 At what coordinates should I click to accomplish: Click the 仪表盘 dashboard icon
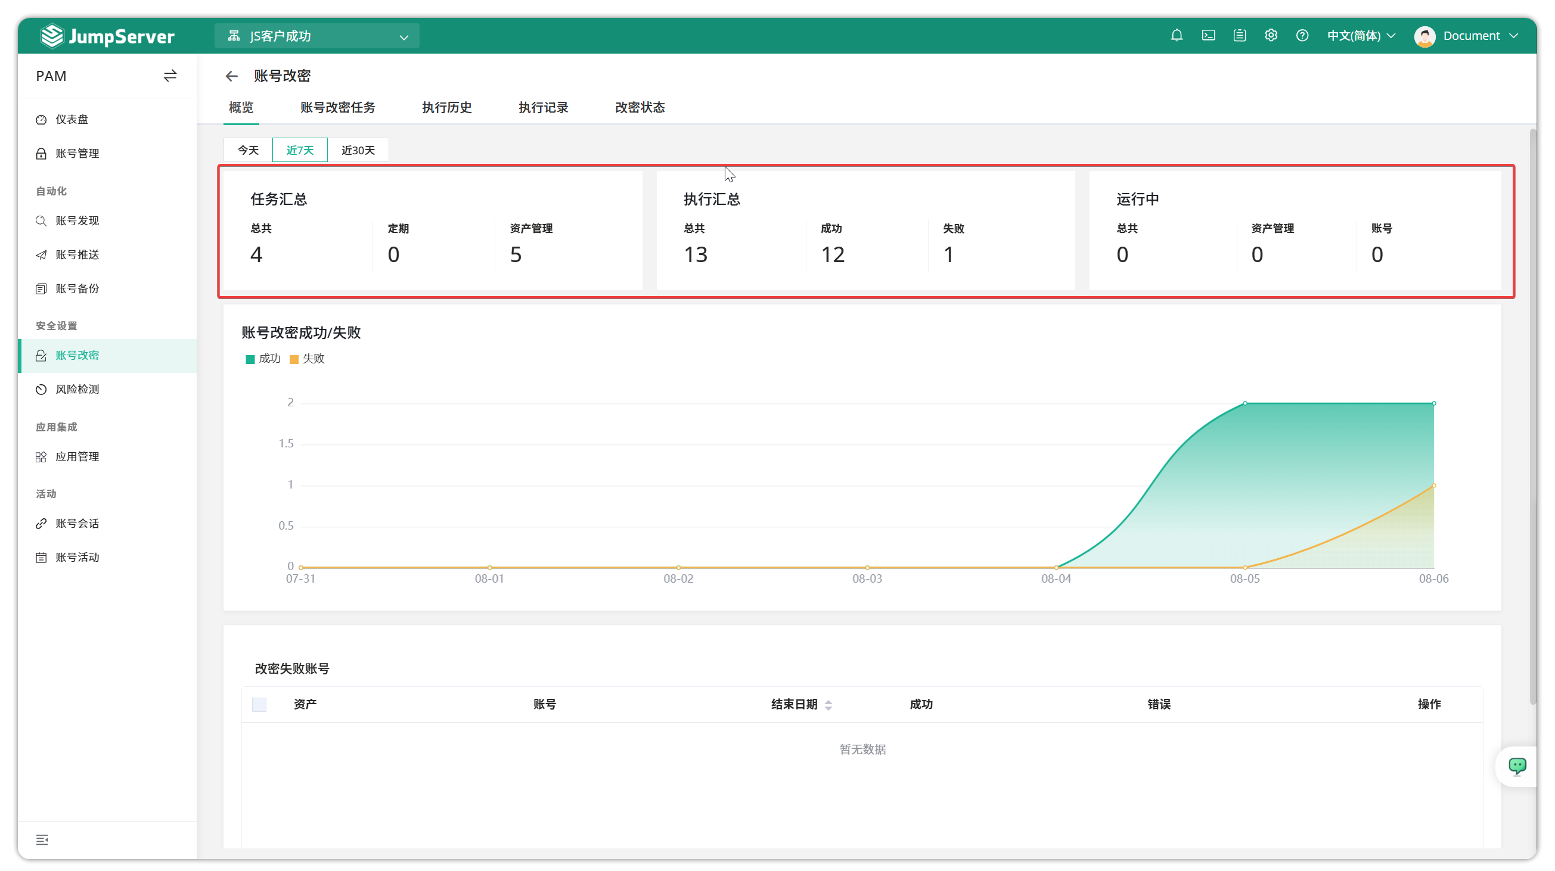pos(41,119)
